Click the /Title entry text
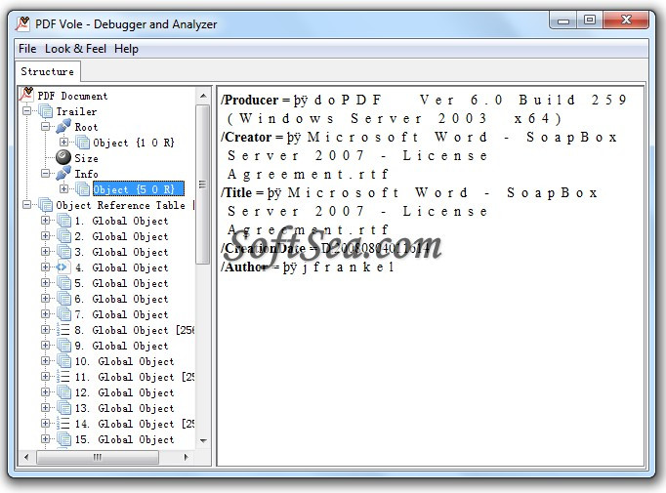Screen dimensions: 666x493 (409, 211)
